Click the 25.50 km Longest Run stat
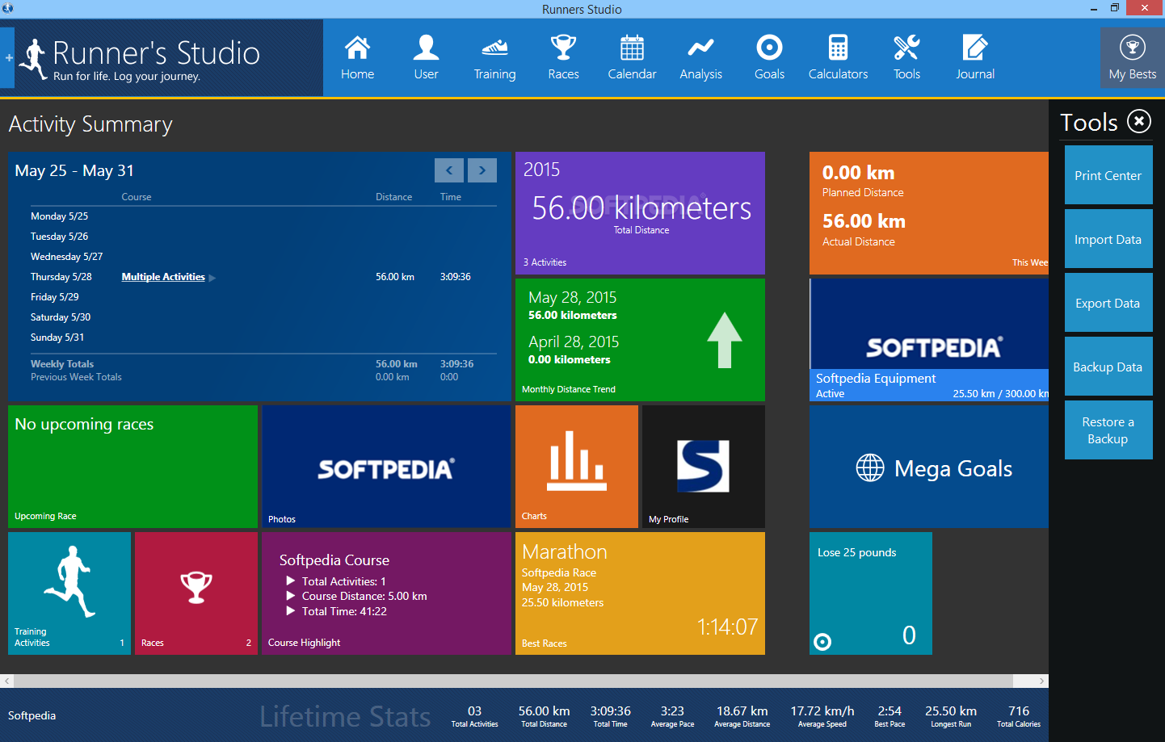The image size is (1165, 742). (951, 716)
